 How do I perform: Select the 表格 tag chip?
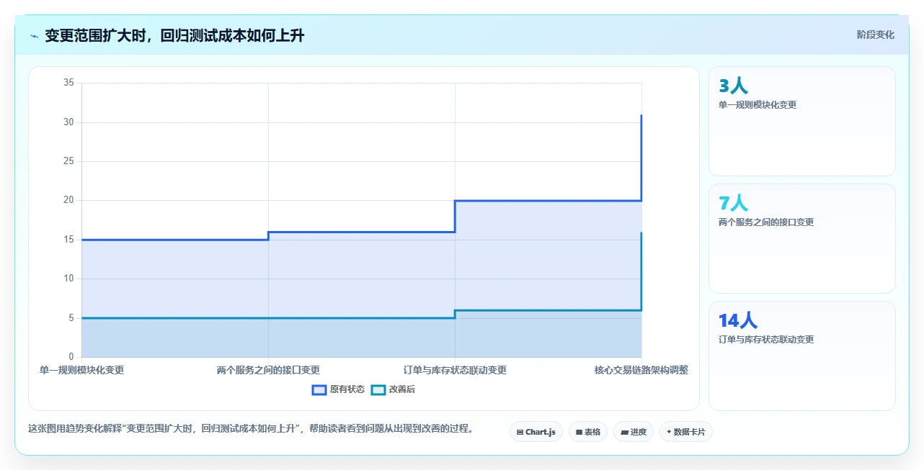point(588,432)
